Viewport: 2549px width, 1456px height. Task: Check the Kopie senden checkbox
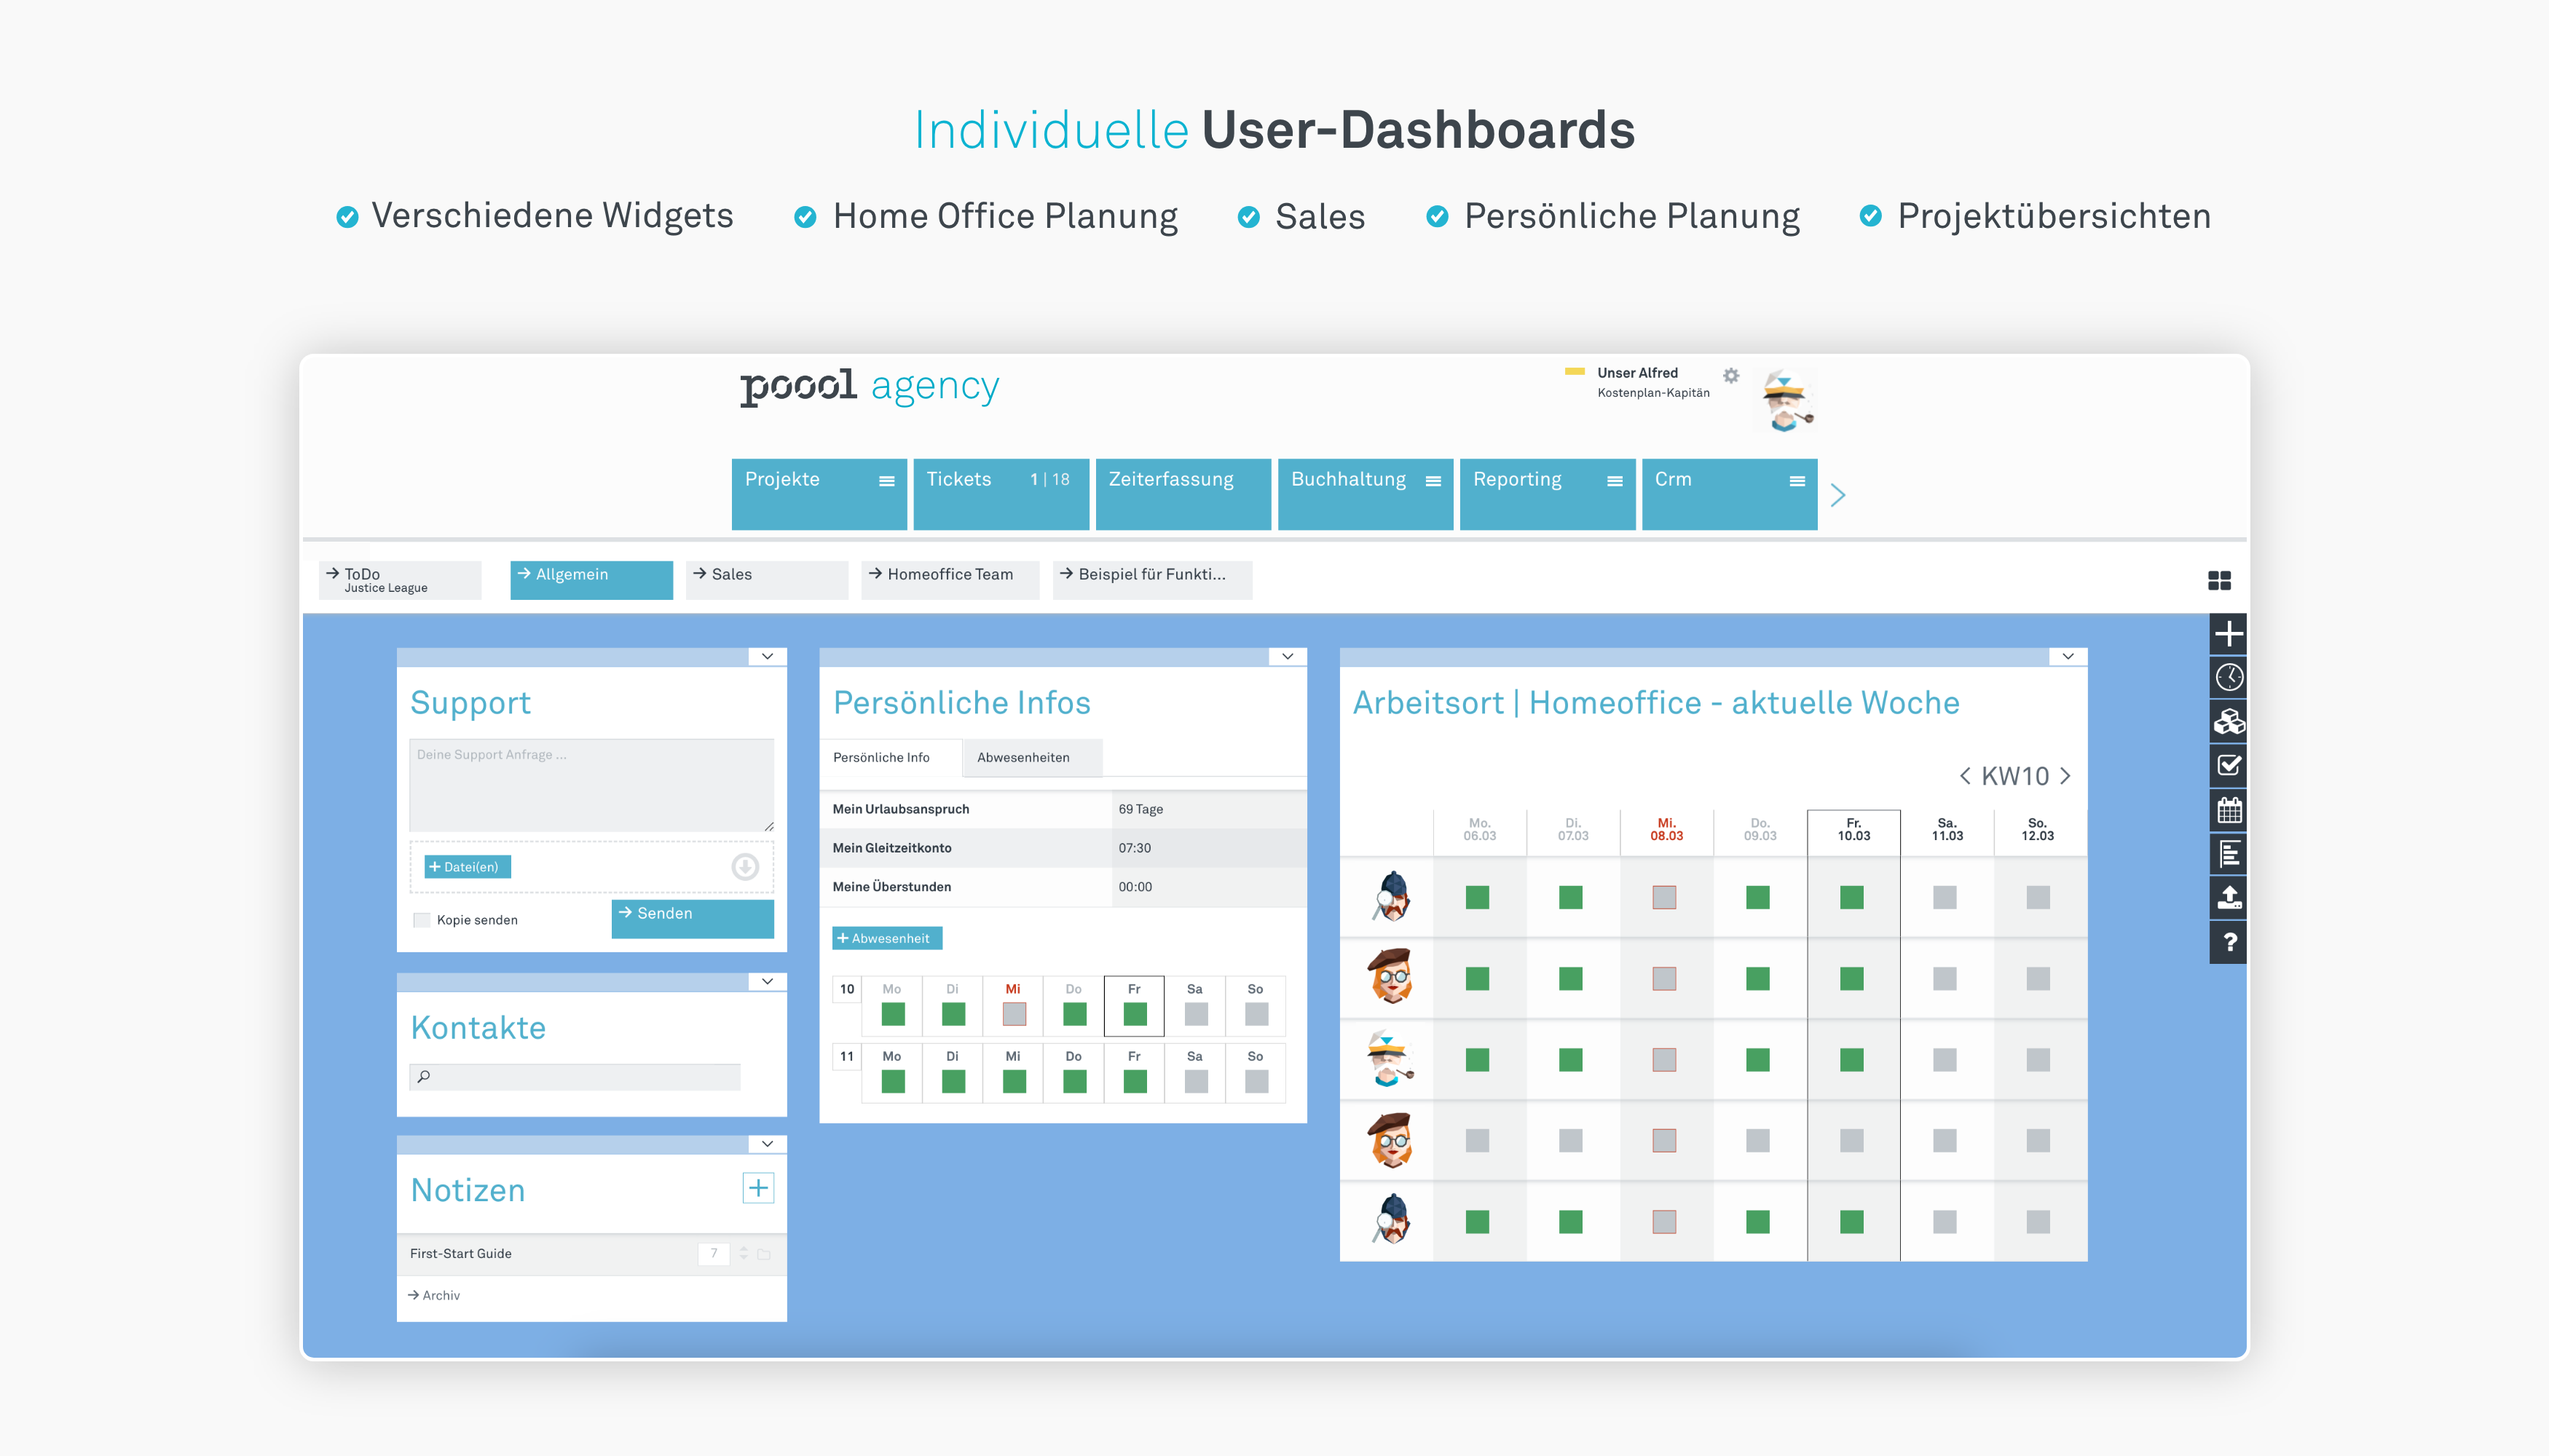422,920
